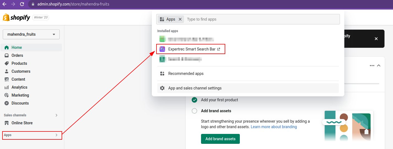This screenshot has width=393, height=149.
Task: Open App and sales channel settings
Action: click(x=195, y=88)
